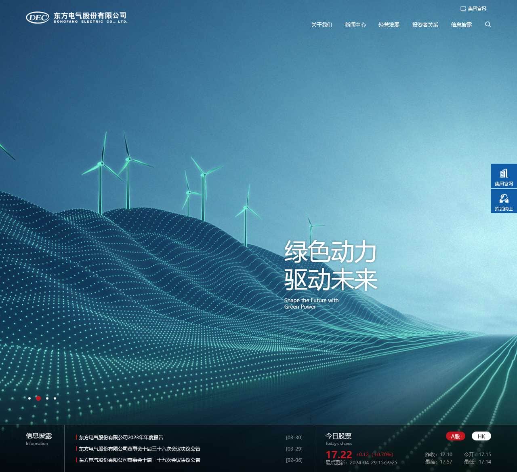This screenshot has height=472, width=517.
Task: Switch stock view to A股
Action: 455,436
